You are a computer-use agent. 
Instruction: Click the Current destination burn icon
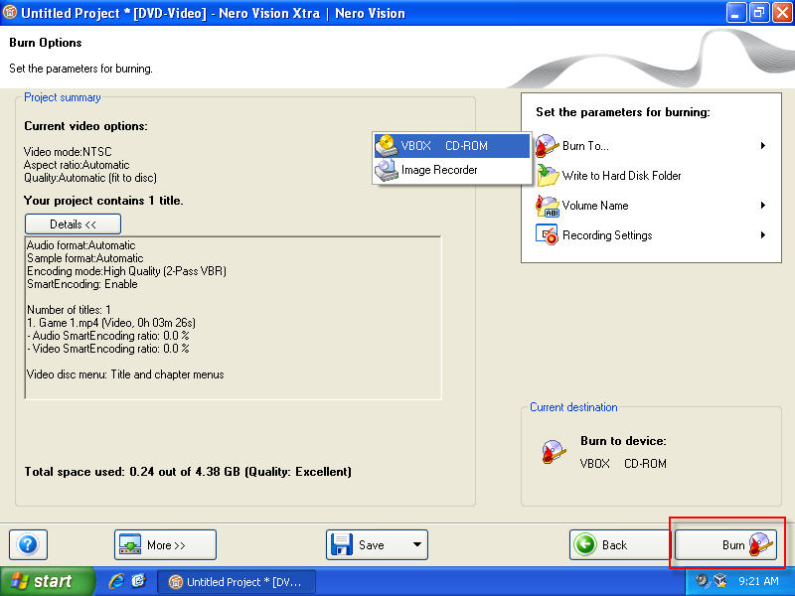click(554, 452)
